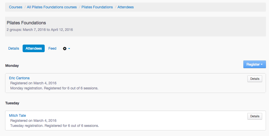Click the Tuesday registration sessions text

point(54,126)
